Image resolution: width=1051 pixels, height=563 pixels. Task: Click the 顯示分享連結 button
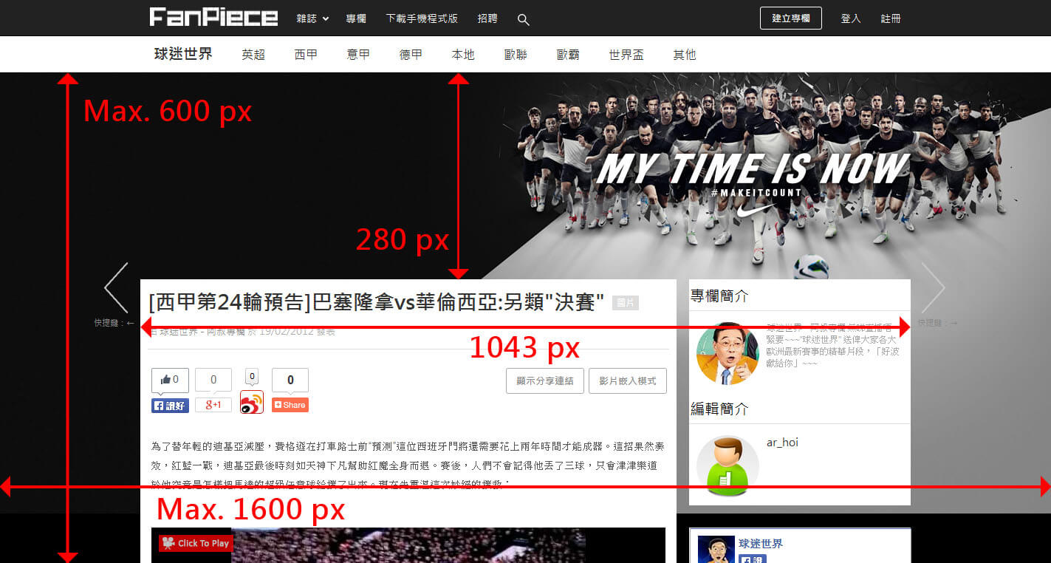click(x=545, y=381)
